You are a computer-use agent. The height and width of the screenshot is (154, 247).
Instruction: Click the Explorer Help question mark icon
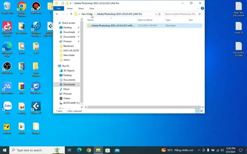[202, 8]
